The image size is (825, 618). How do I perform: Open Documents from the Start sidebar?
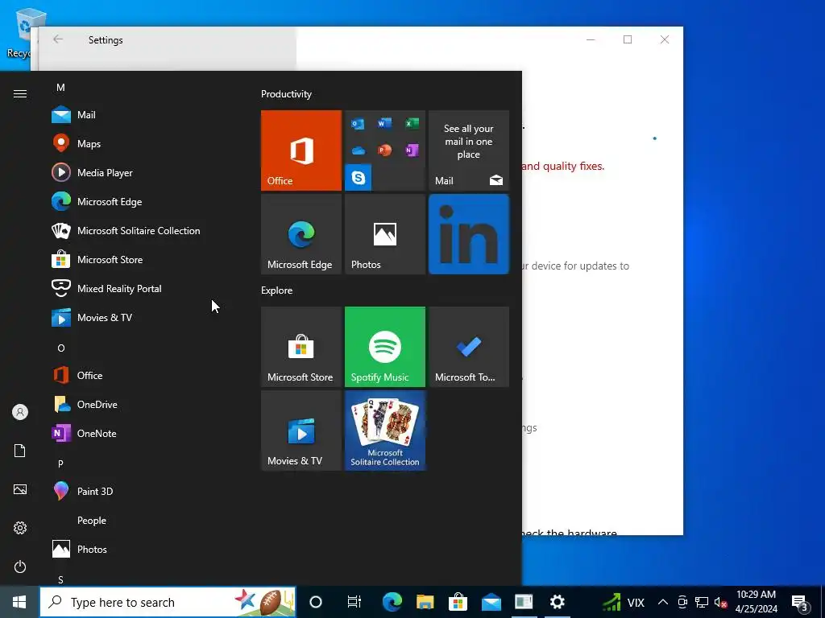(x=20, y=451)
